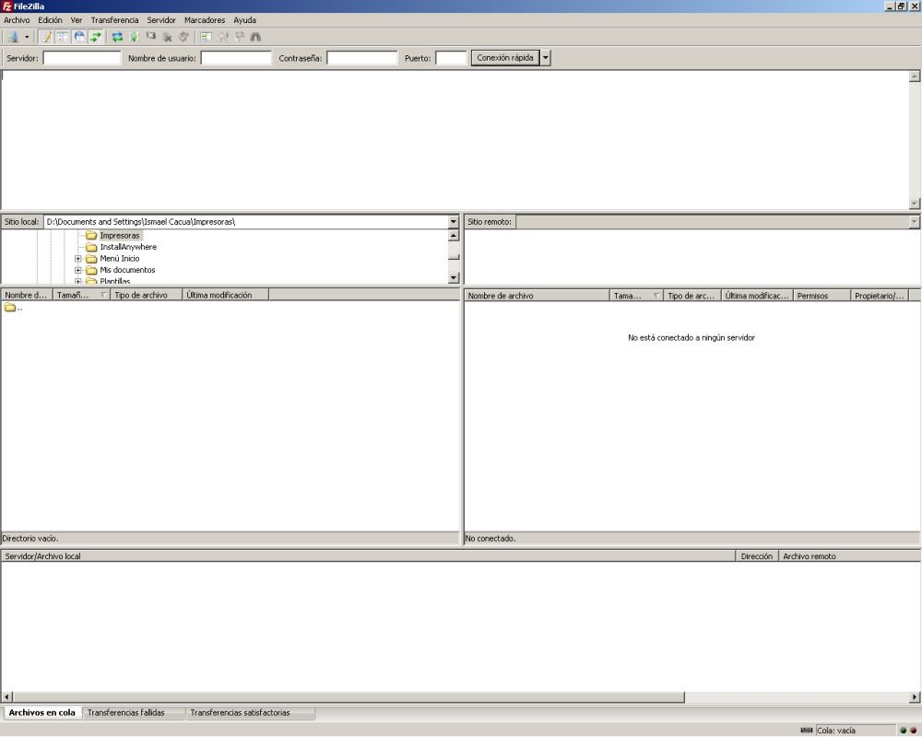Open the Sitio remoto path dropdown
The height and width of the screenshot is (737, 922).
(x=915, y=222)
